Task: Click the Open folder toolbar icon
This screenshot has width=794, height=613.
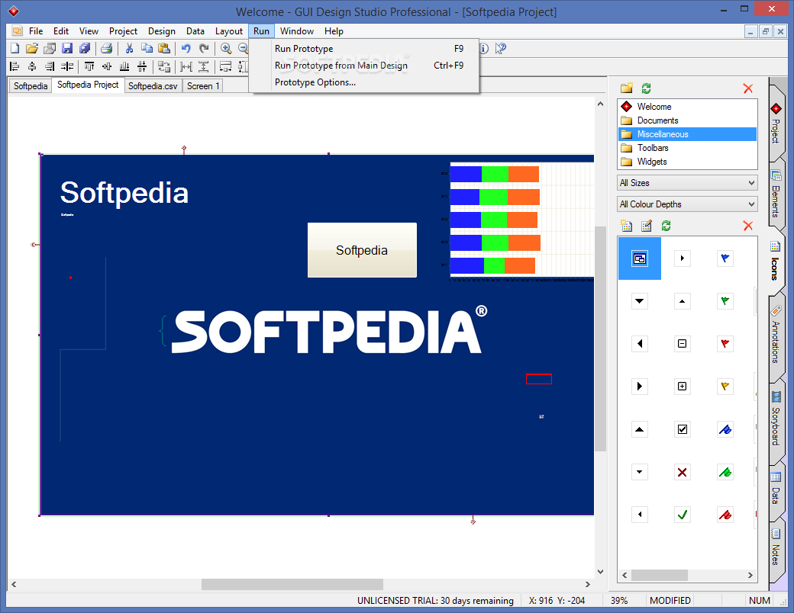Action: [32, 48]
